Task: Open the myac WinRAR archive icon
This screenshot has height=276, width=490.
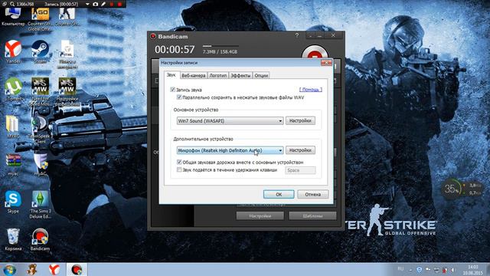Action: [x=13, y=163]
